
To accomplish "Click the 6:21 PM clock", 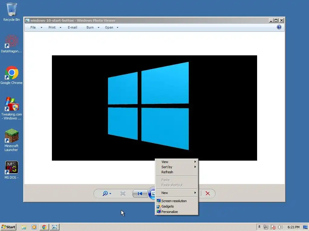I will (293, 227).
